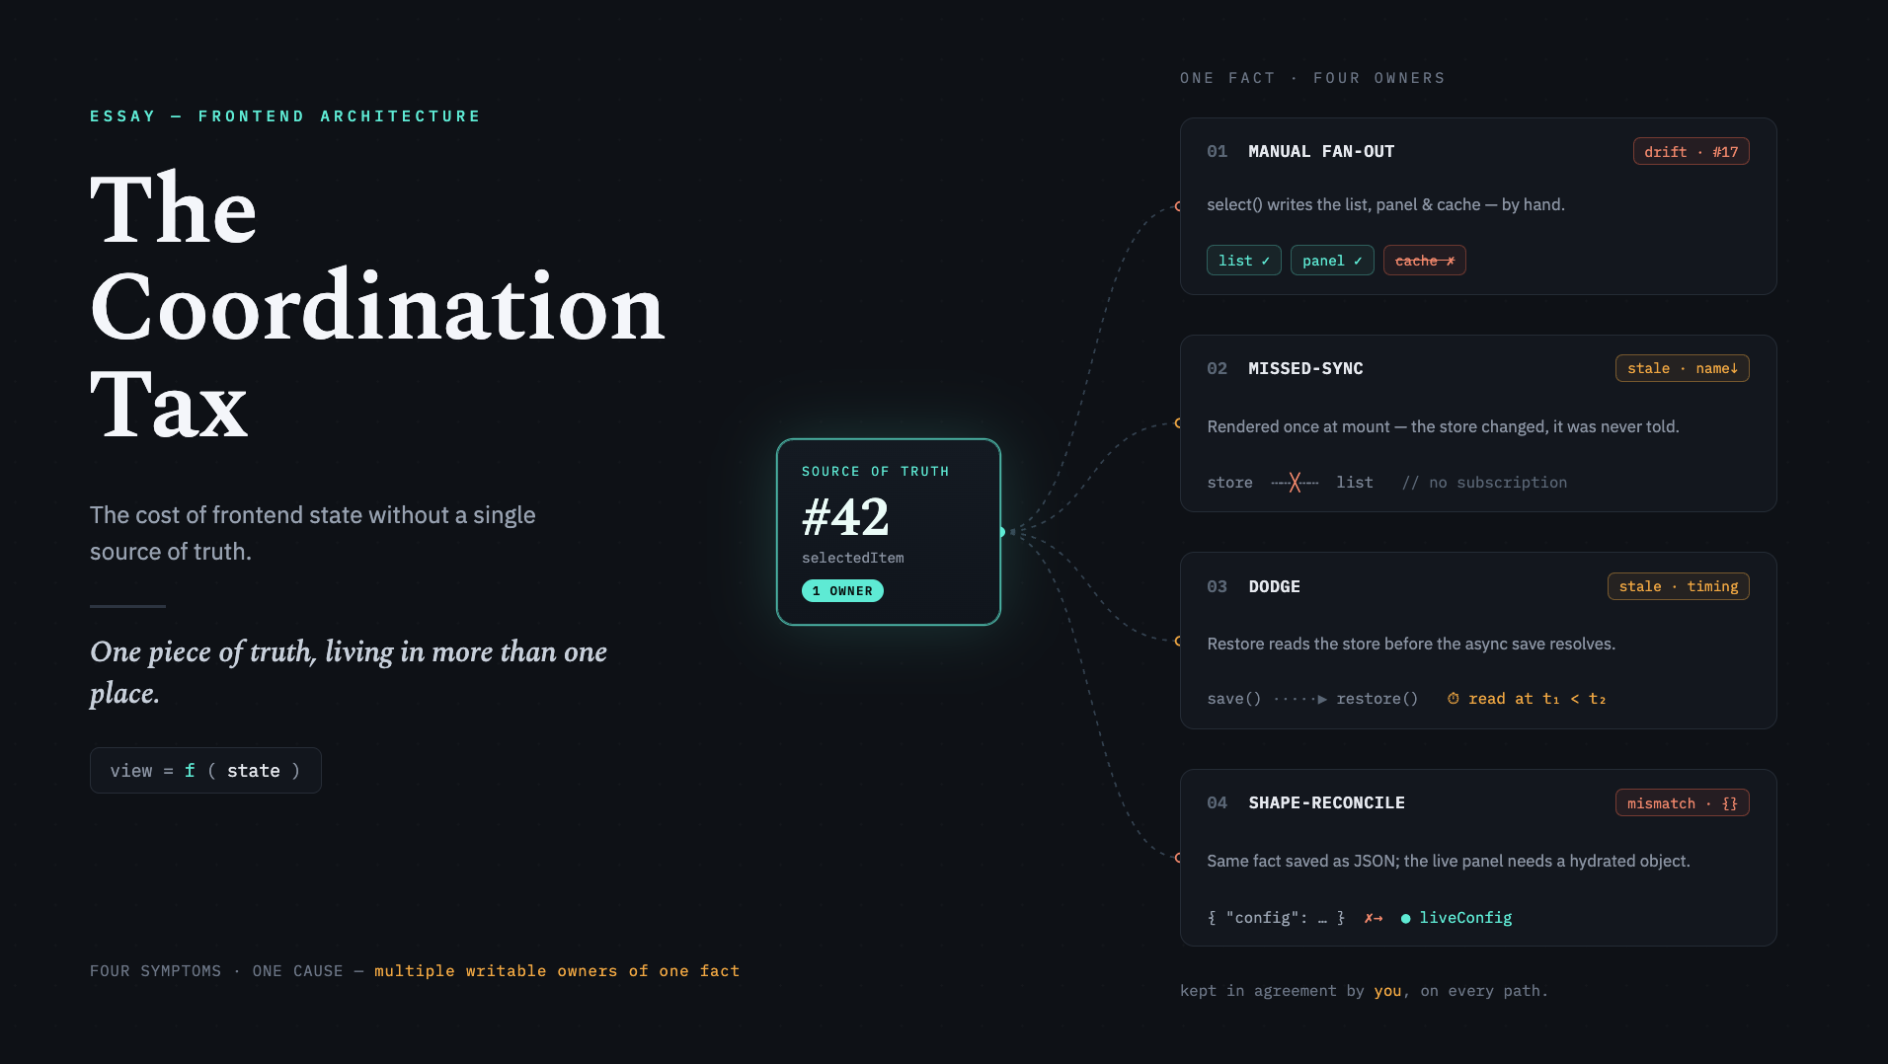Click the '1 OWNER' pill
1888x1064 pixels.
point(842,591)
